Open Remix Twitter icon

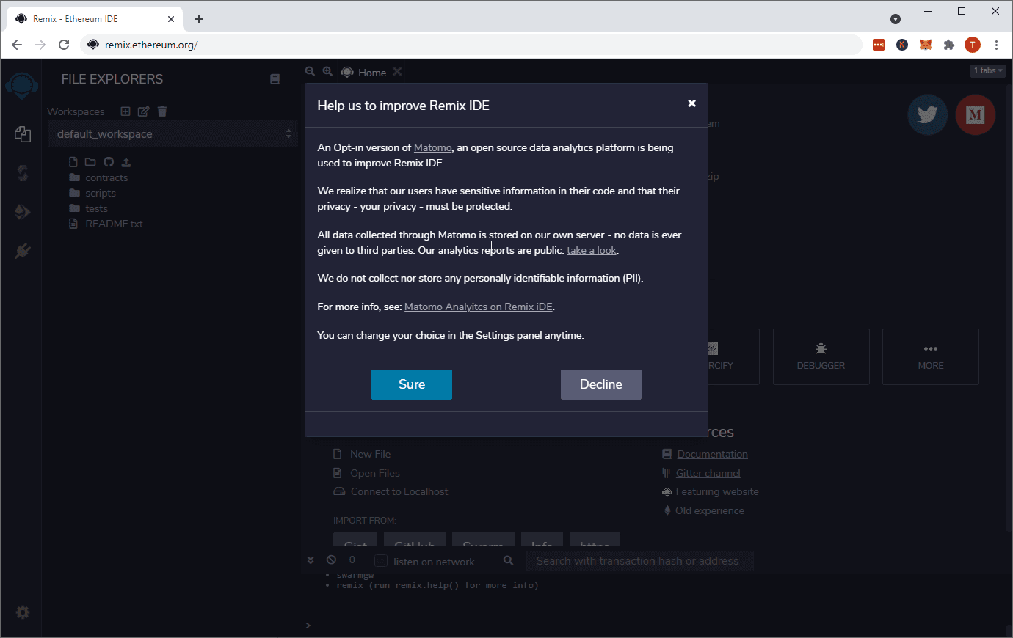click(928, 114)
